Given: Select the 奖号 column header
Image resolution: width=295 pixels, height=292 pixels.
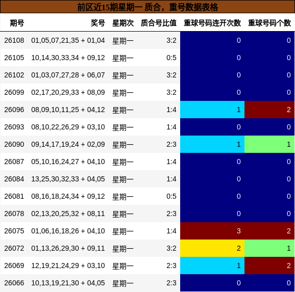Looking at the screenshot, I should click(98, 23).
